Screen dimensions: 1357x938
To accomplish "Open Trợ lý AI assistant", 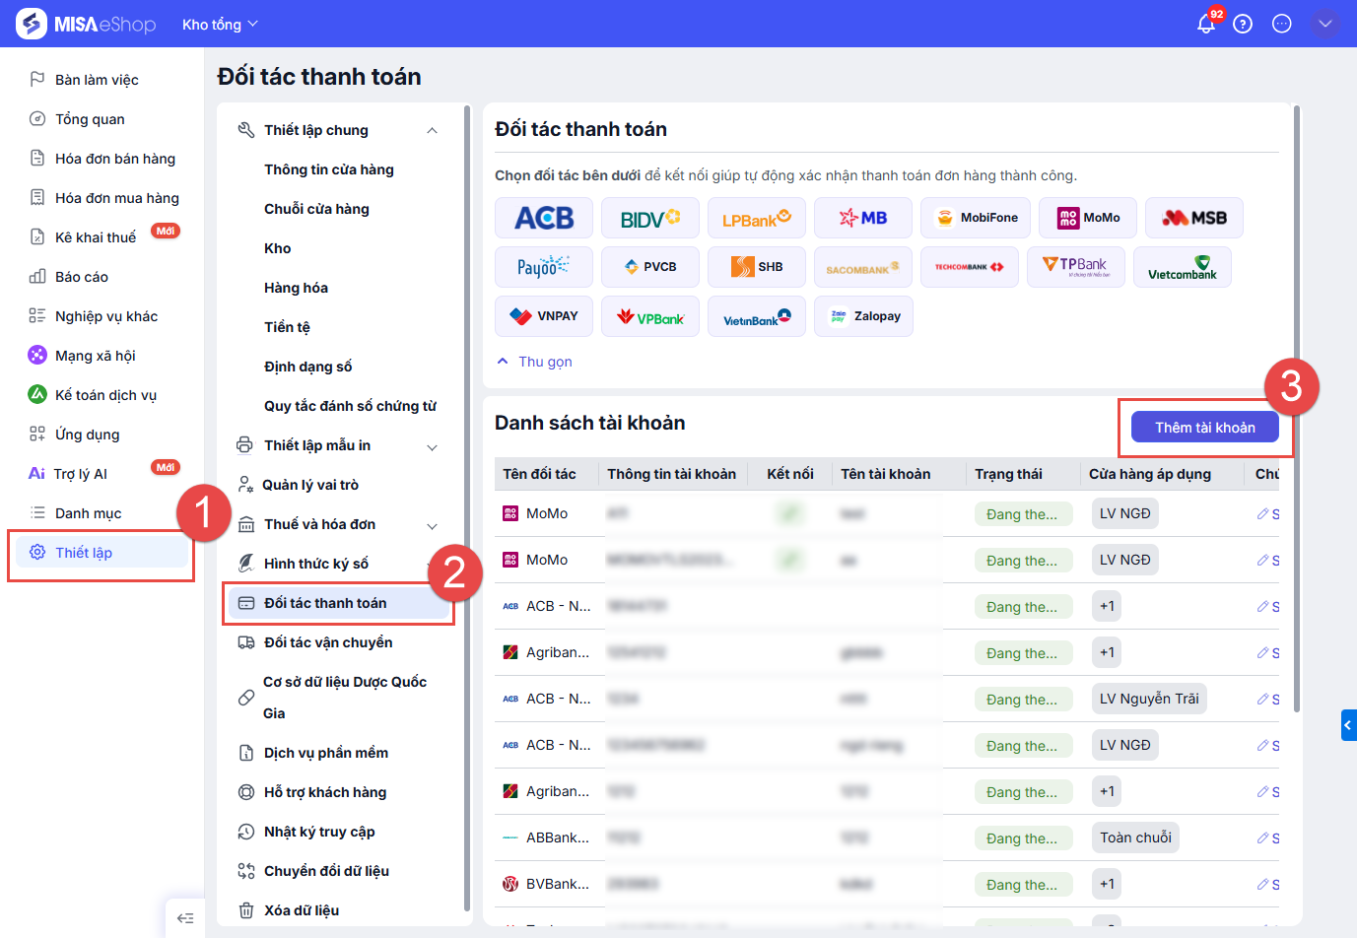I will tap(81, 474).
